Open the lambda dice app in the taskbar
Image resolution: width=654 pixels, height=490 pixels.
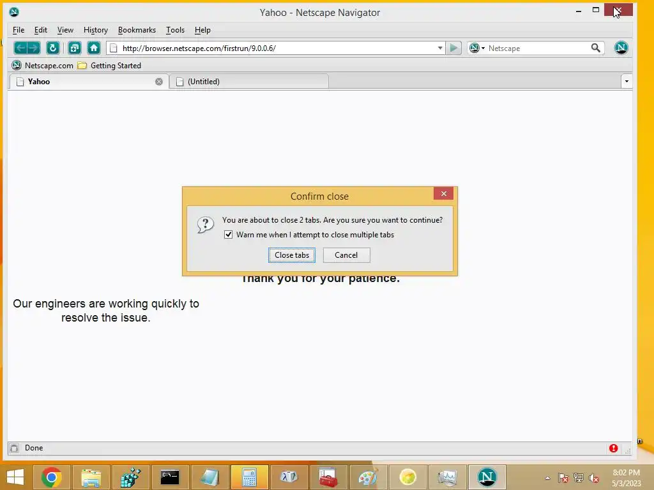coord(289,477)
